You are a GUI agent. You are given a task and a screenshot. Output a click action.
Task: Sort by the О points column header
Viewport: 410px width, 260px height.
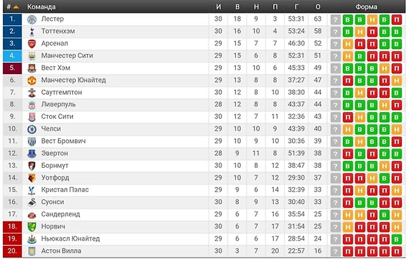(x=318, y=7)
